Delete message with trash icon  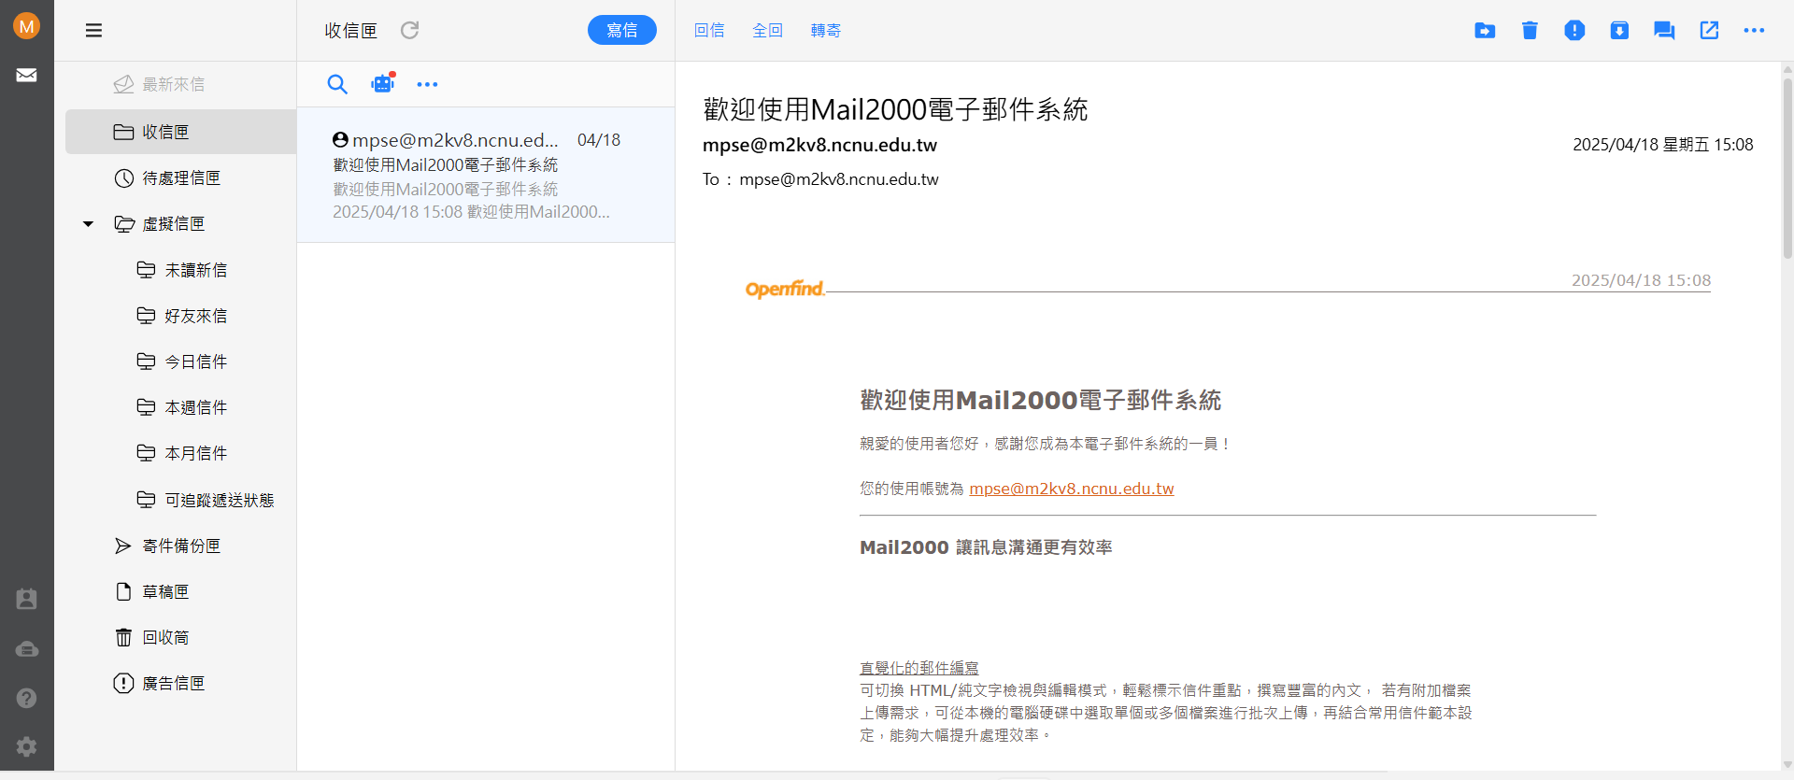point(1530,31)
